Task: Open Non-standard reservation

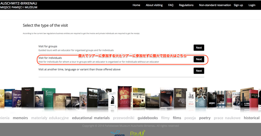Action: 215,5
